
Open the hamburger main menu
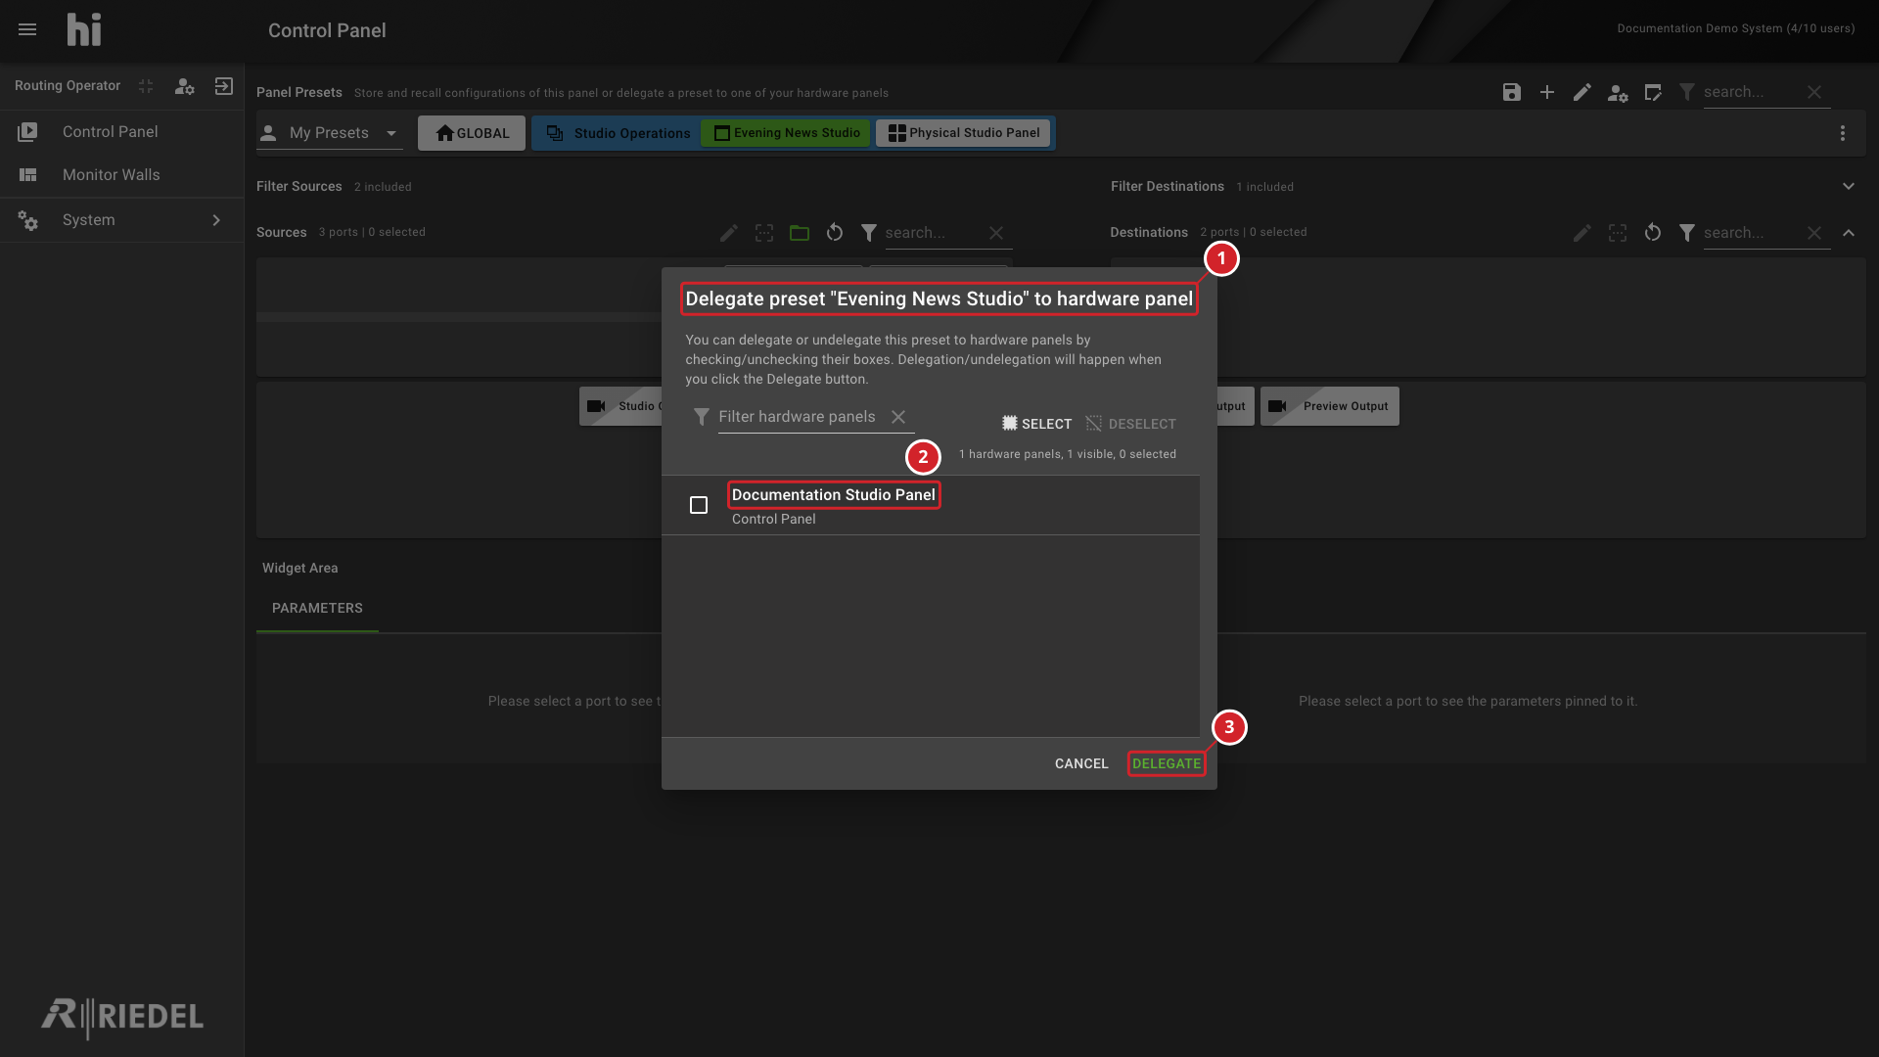(x=27, y=29)
